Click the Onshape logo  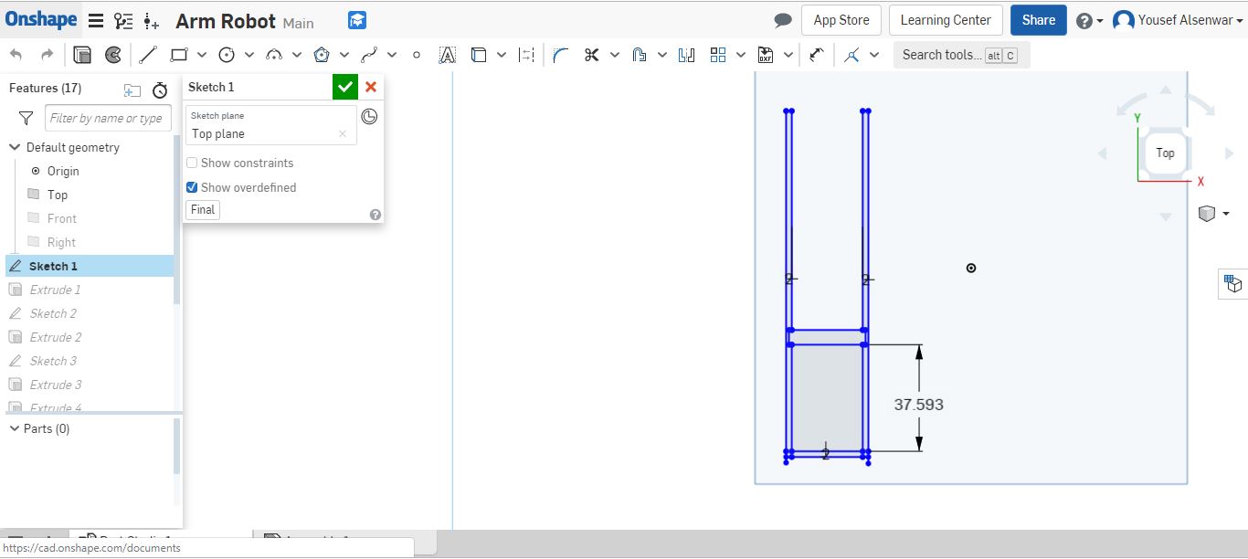click(x=41, y=20)
